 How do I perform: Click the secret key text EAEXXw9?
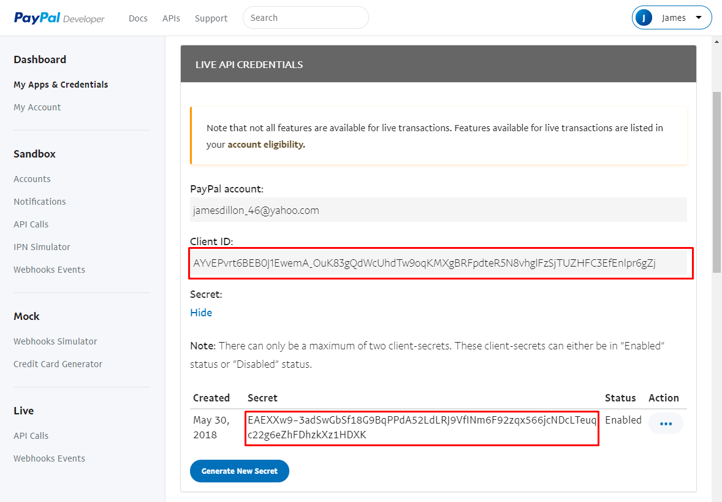click(x=422, y=427)
